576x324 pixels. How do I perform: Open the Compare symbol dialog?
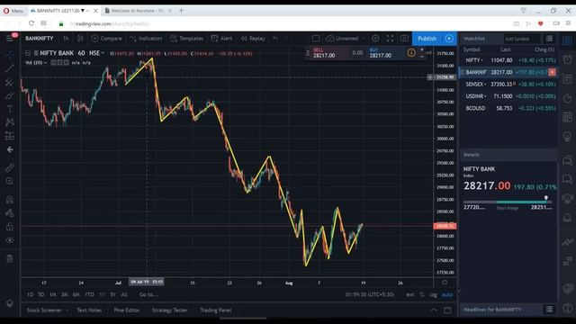click(x=106, y=38)
